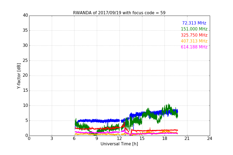Select the 614.188 MHz legend label
Screen dimensions: 233x155
(x=194, y=47)
